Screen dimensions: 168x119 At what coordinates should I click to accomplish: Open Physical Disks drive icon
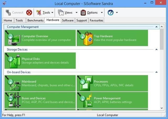(13, 61)
